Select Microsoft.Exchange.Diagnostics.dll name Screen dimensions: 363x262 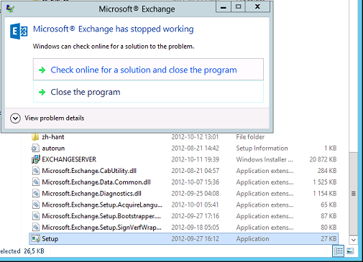[91, 193]
